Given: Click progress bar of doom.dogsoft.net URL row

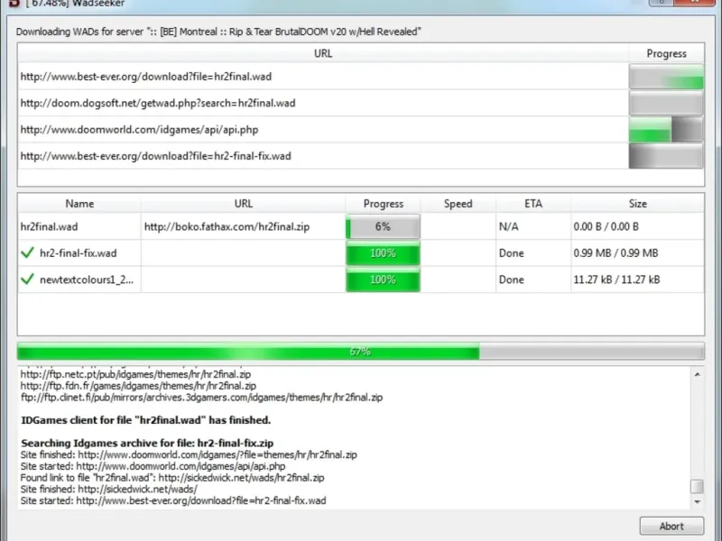Looking at the screenshot, I should 666,103.
